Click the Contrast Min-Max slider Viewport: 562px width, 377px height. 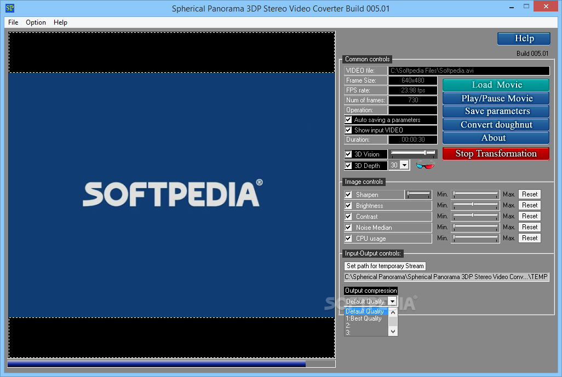pyautogui.click(x=475, y=216)
